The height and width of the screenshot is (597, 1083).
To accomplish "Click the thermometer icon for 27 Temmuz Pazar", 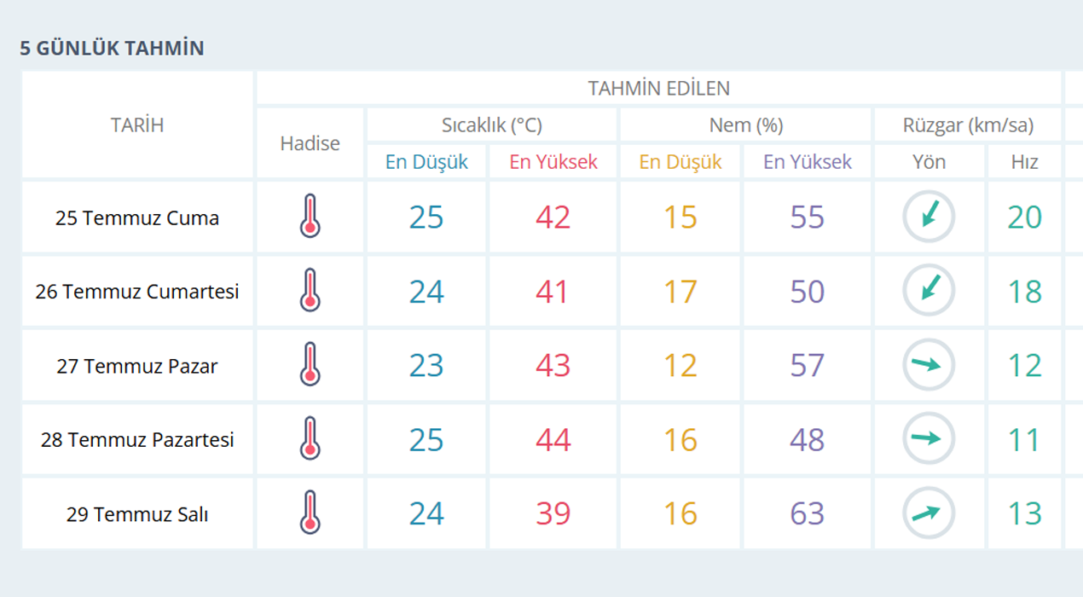I will [x=310, y=365].
